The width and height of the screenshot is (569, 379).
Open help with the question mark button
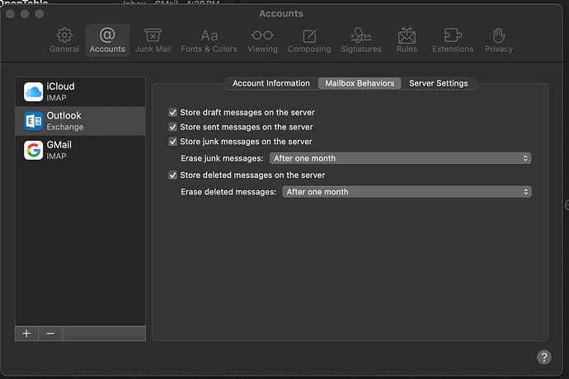coord(544,358)
